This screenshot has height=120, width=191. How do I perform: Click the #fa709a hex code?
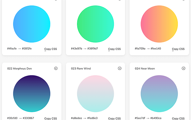point(140,49)
